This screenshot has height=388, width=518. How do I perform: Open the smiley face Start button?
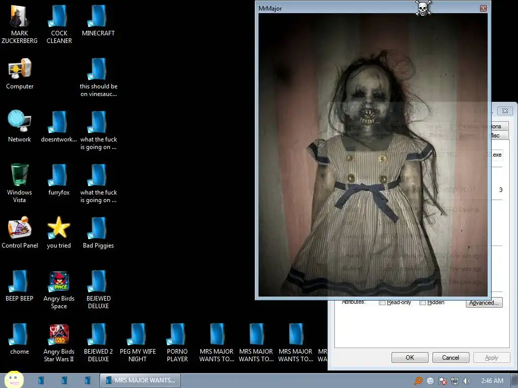click(14, 380)
